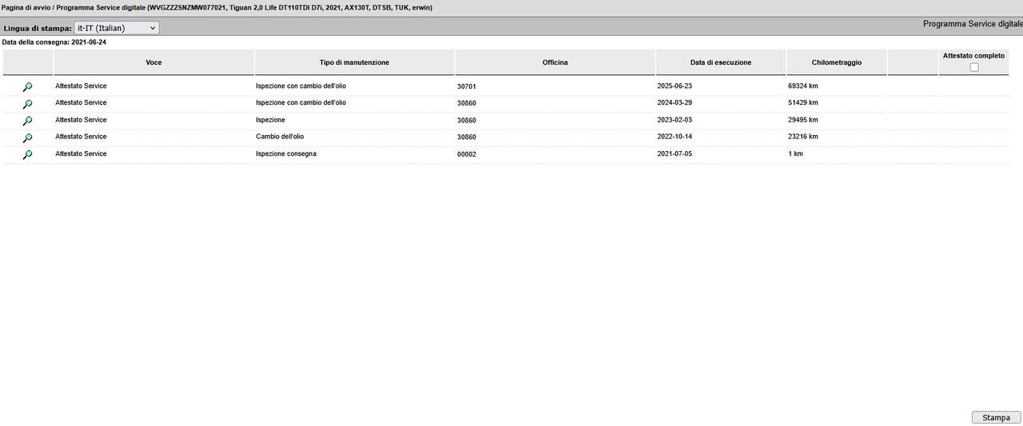This screenshot has width=1023, height=426.
Task: Open magnifier for the Cambio dell'olio 2022-10-14 row
Action: click(x=27, y=137)
